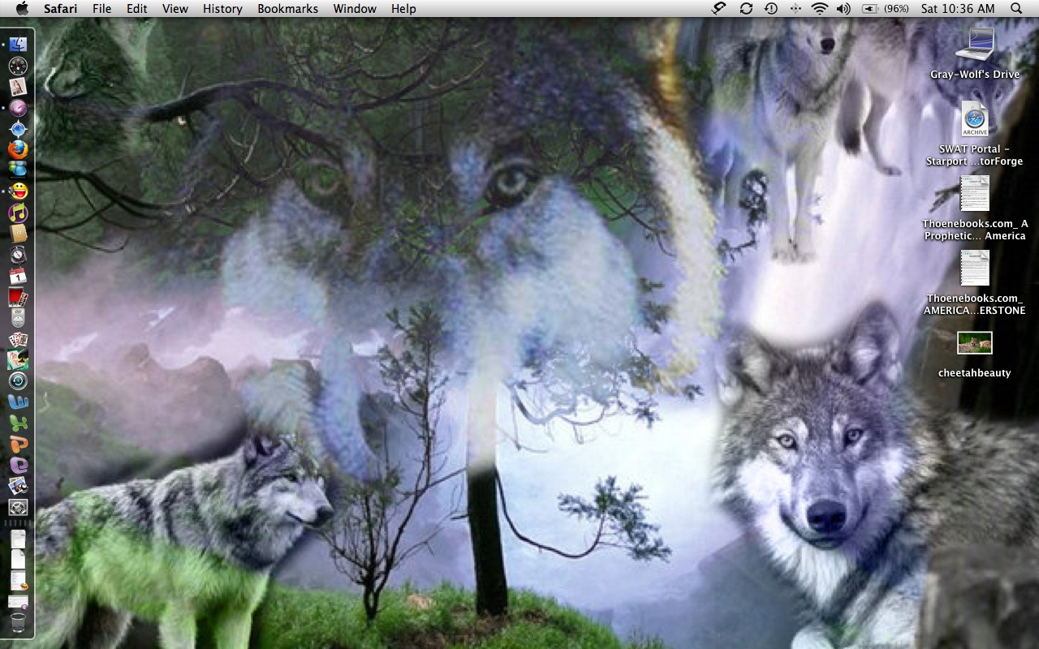Open the blue compass icon in Dock
This screenshot has height=649, width=1039.
[x=18, y=129]
